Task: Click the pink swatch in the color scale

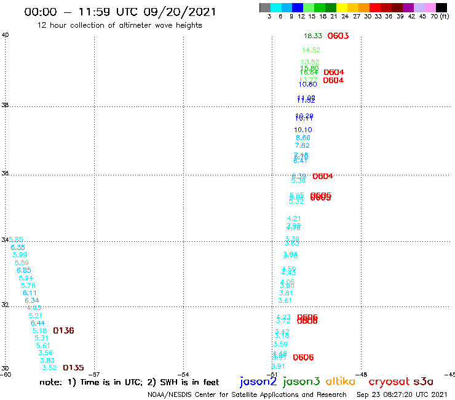Action: coord(430,7)
